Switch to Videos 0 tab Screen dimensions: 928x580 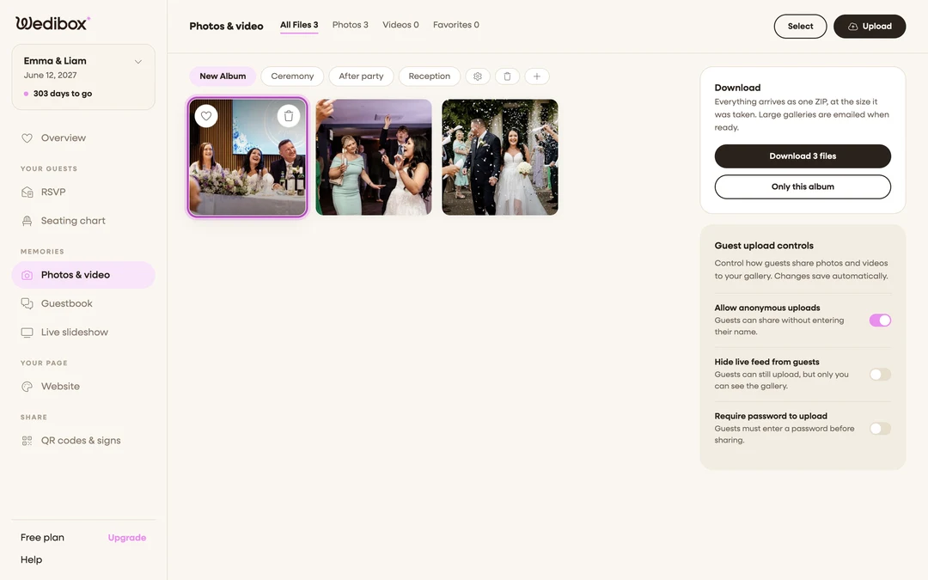tap(400, 25)
